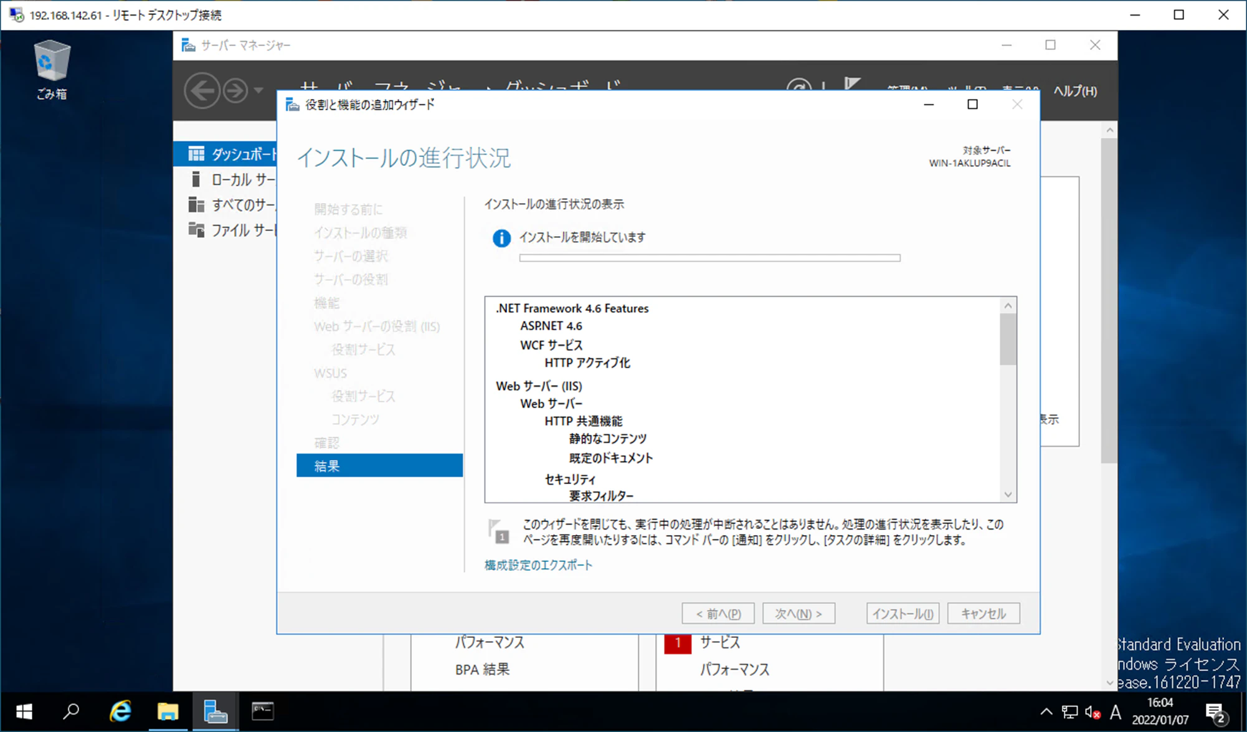
Task: Select the 機能 wizard step
Action: (326, 303)
